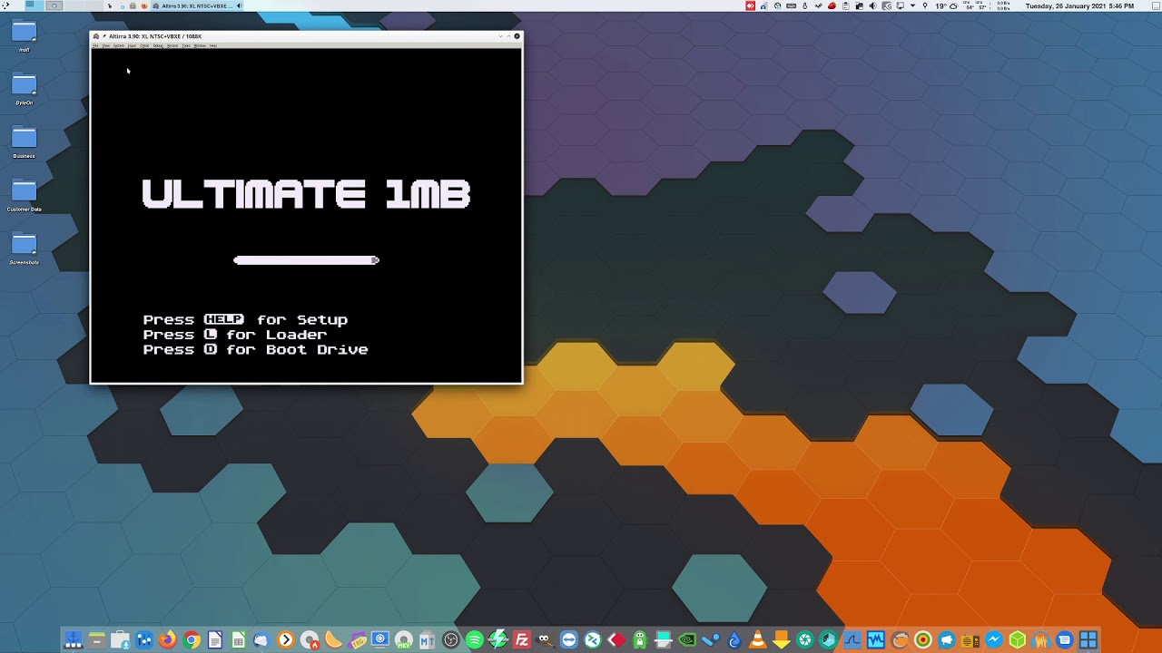
Task: Open the Debug menu in Altirra
Action: 158,45
